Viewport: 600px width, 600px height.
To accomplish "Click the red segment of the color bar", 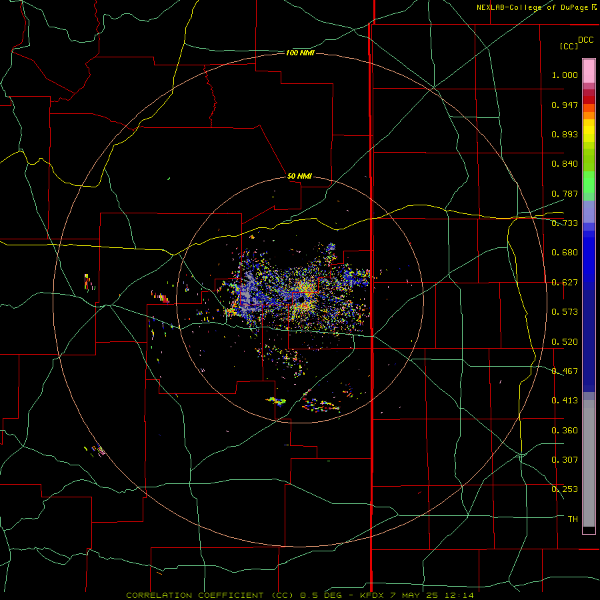I will (589, 100).
